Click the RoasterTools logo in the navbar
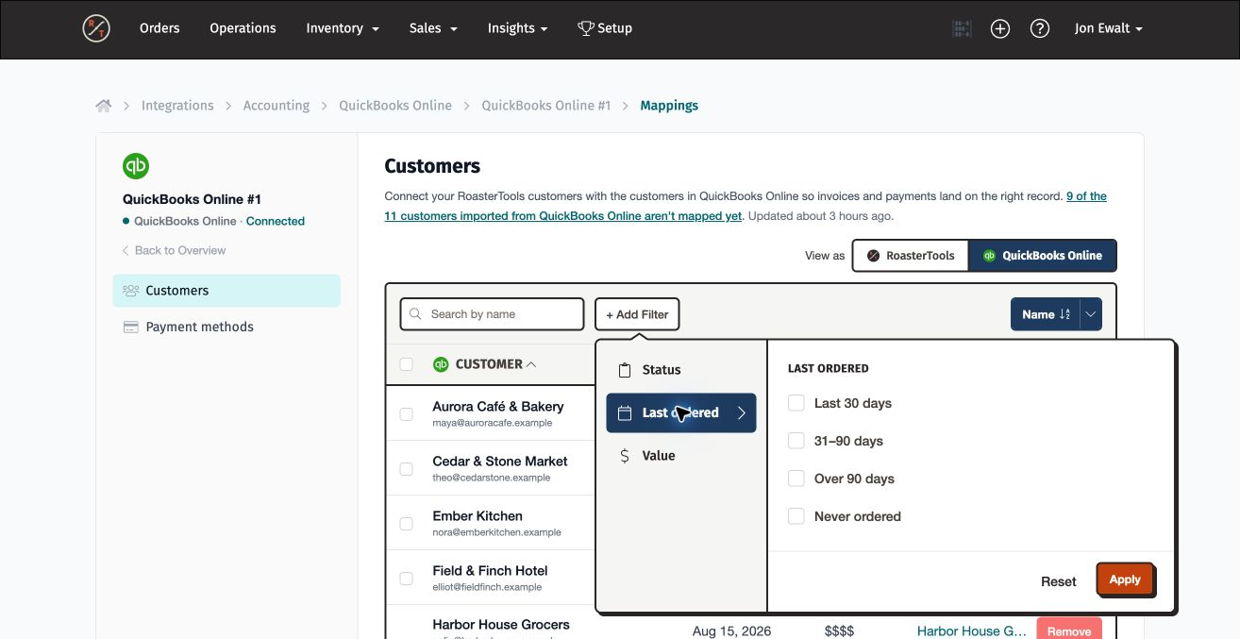 click(96, 28)
